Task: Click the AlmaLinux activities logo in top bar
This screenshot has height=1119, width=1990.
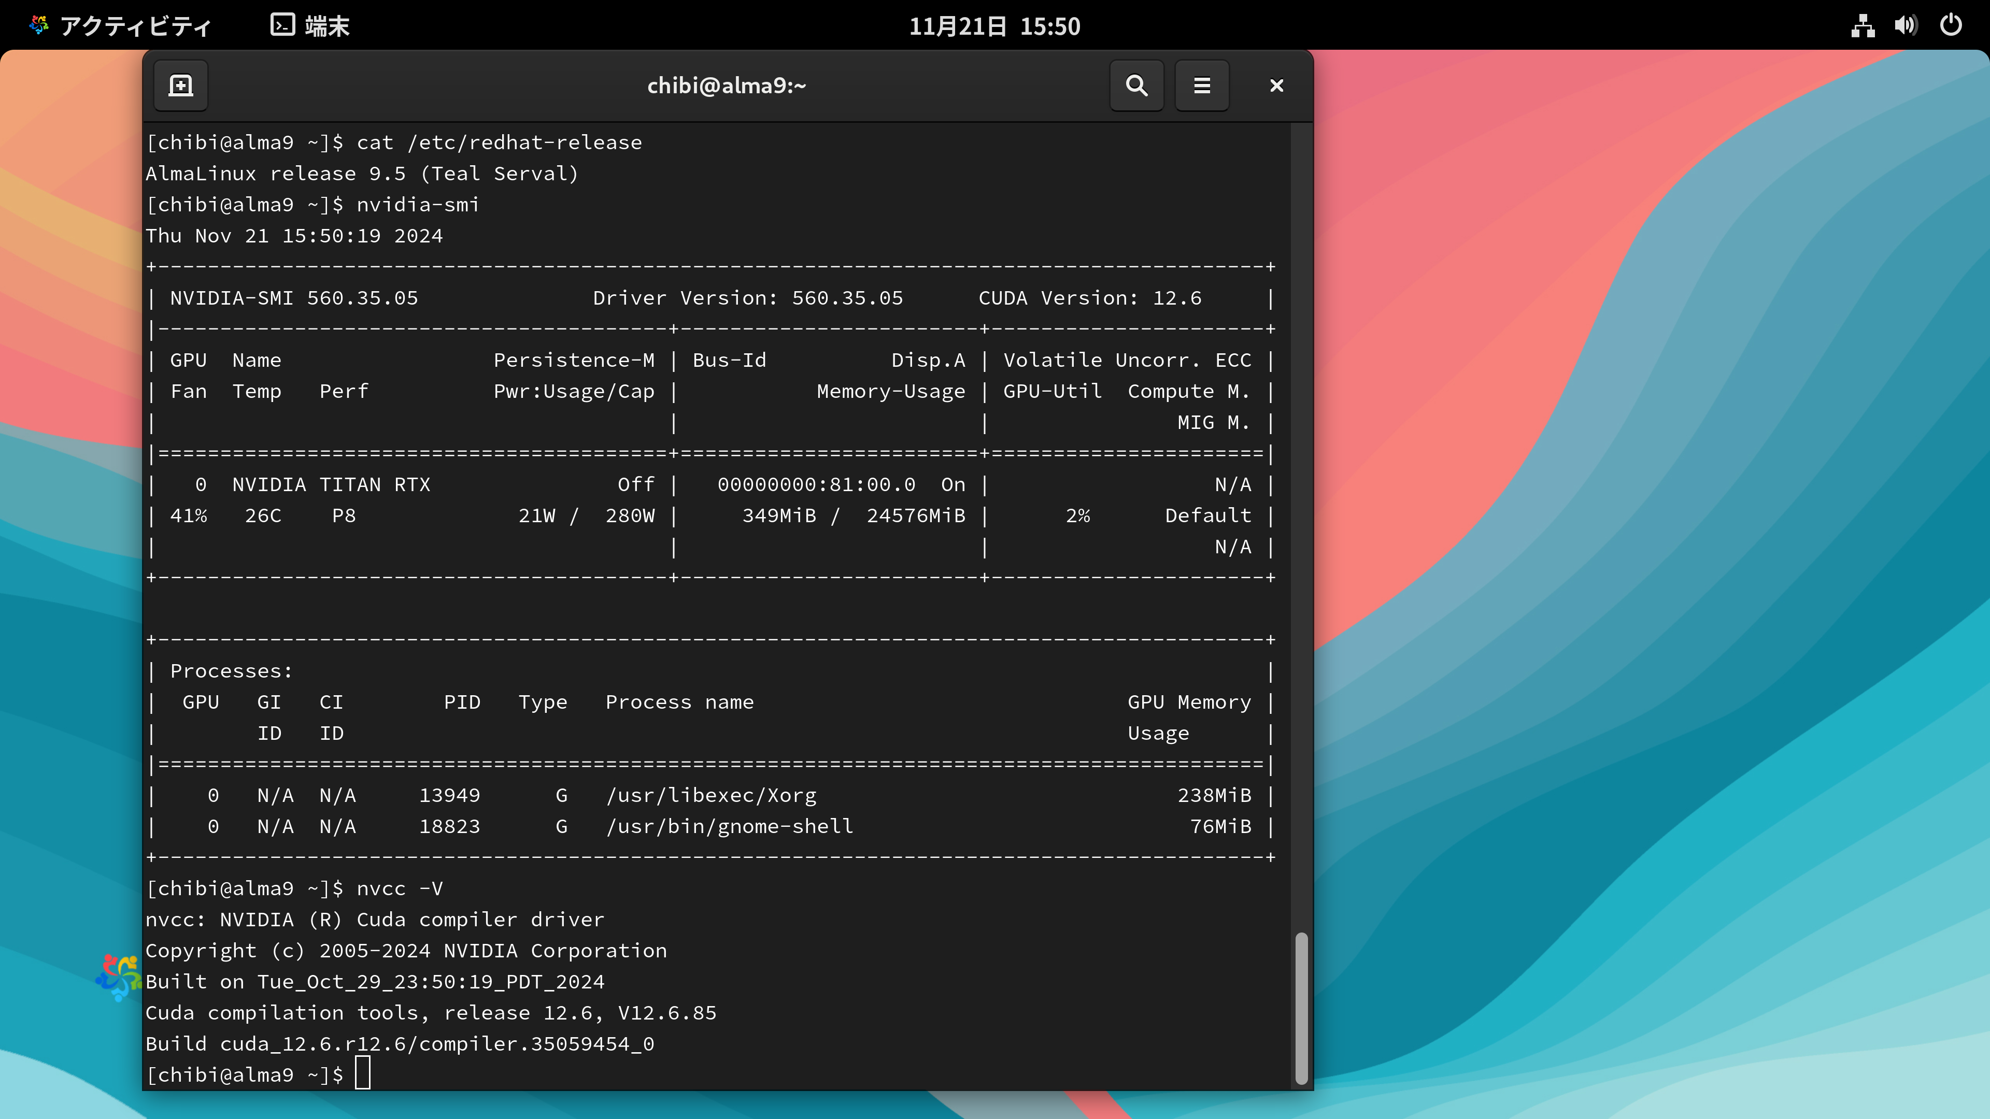Action: pos(39,25)
